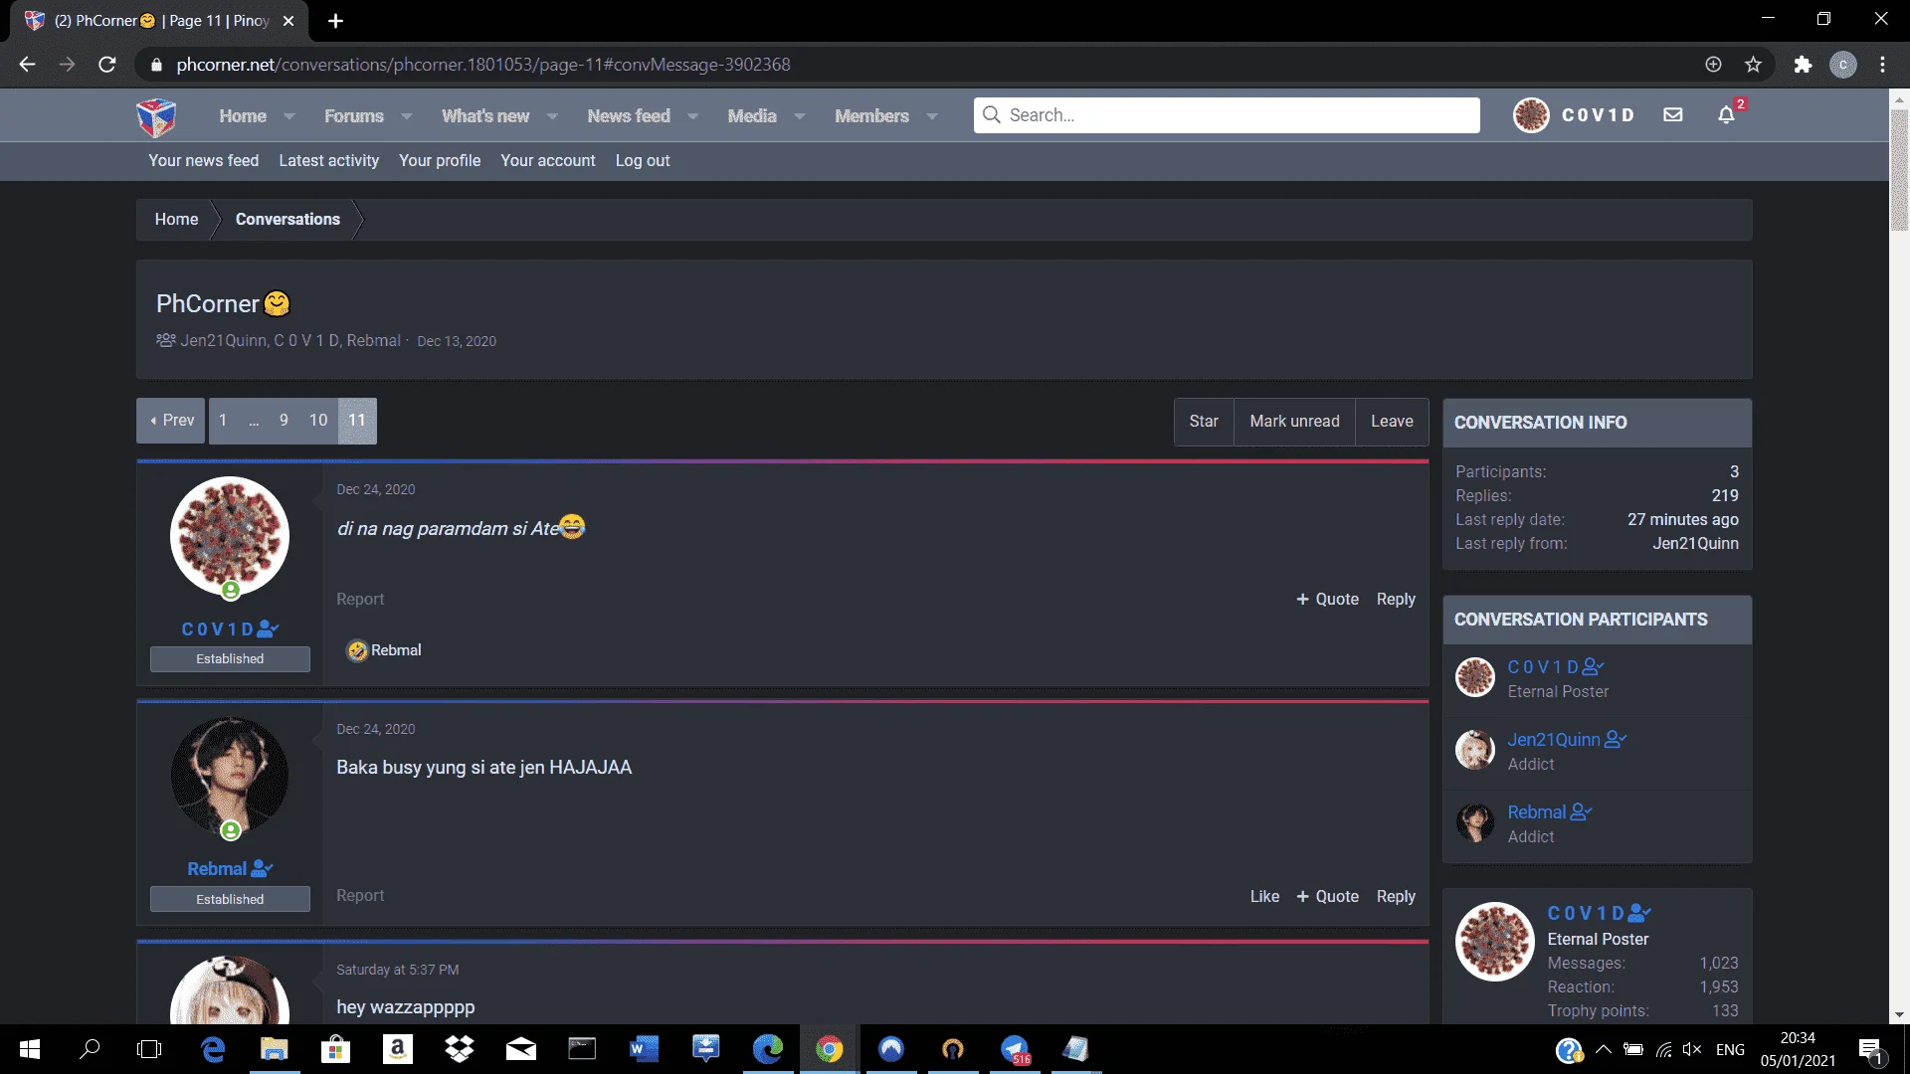Reload the page with refresh icon
The height and width of the screenshot is (1074, 1910).
coord(107,65)
